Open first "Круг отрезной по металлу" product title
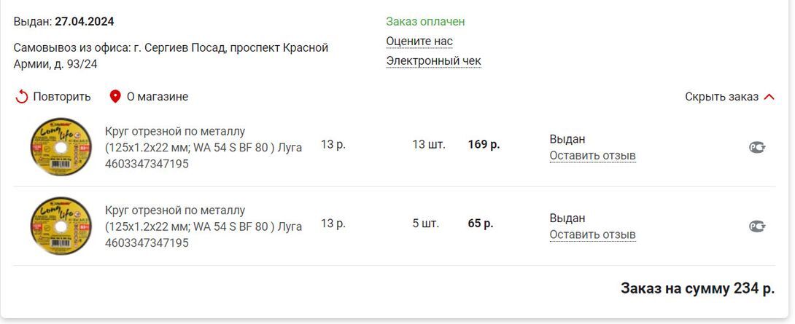The height and width of the screenshot is (324, 795). click(x=175, y=132)
